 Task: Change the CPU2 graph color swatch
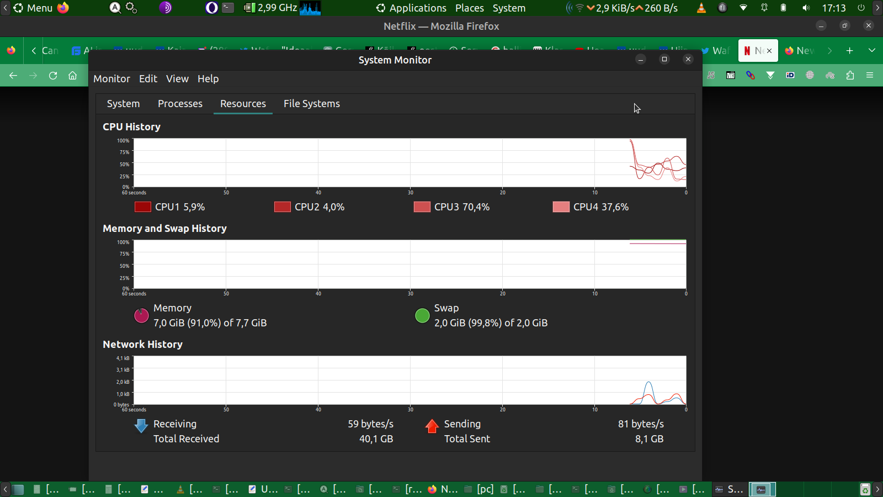[283, 207]
